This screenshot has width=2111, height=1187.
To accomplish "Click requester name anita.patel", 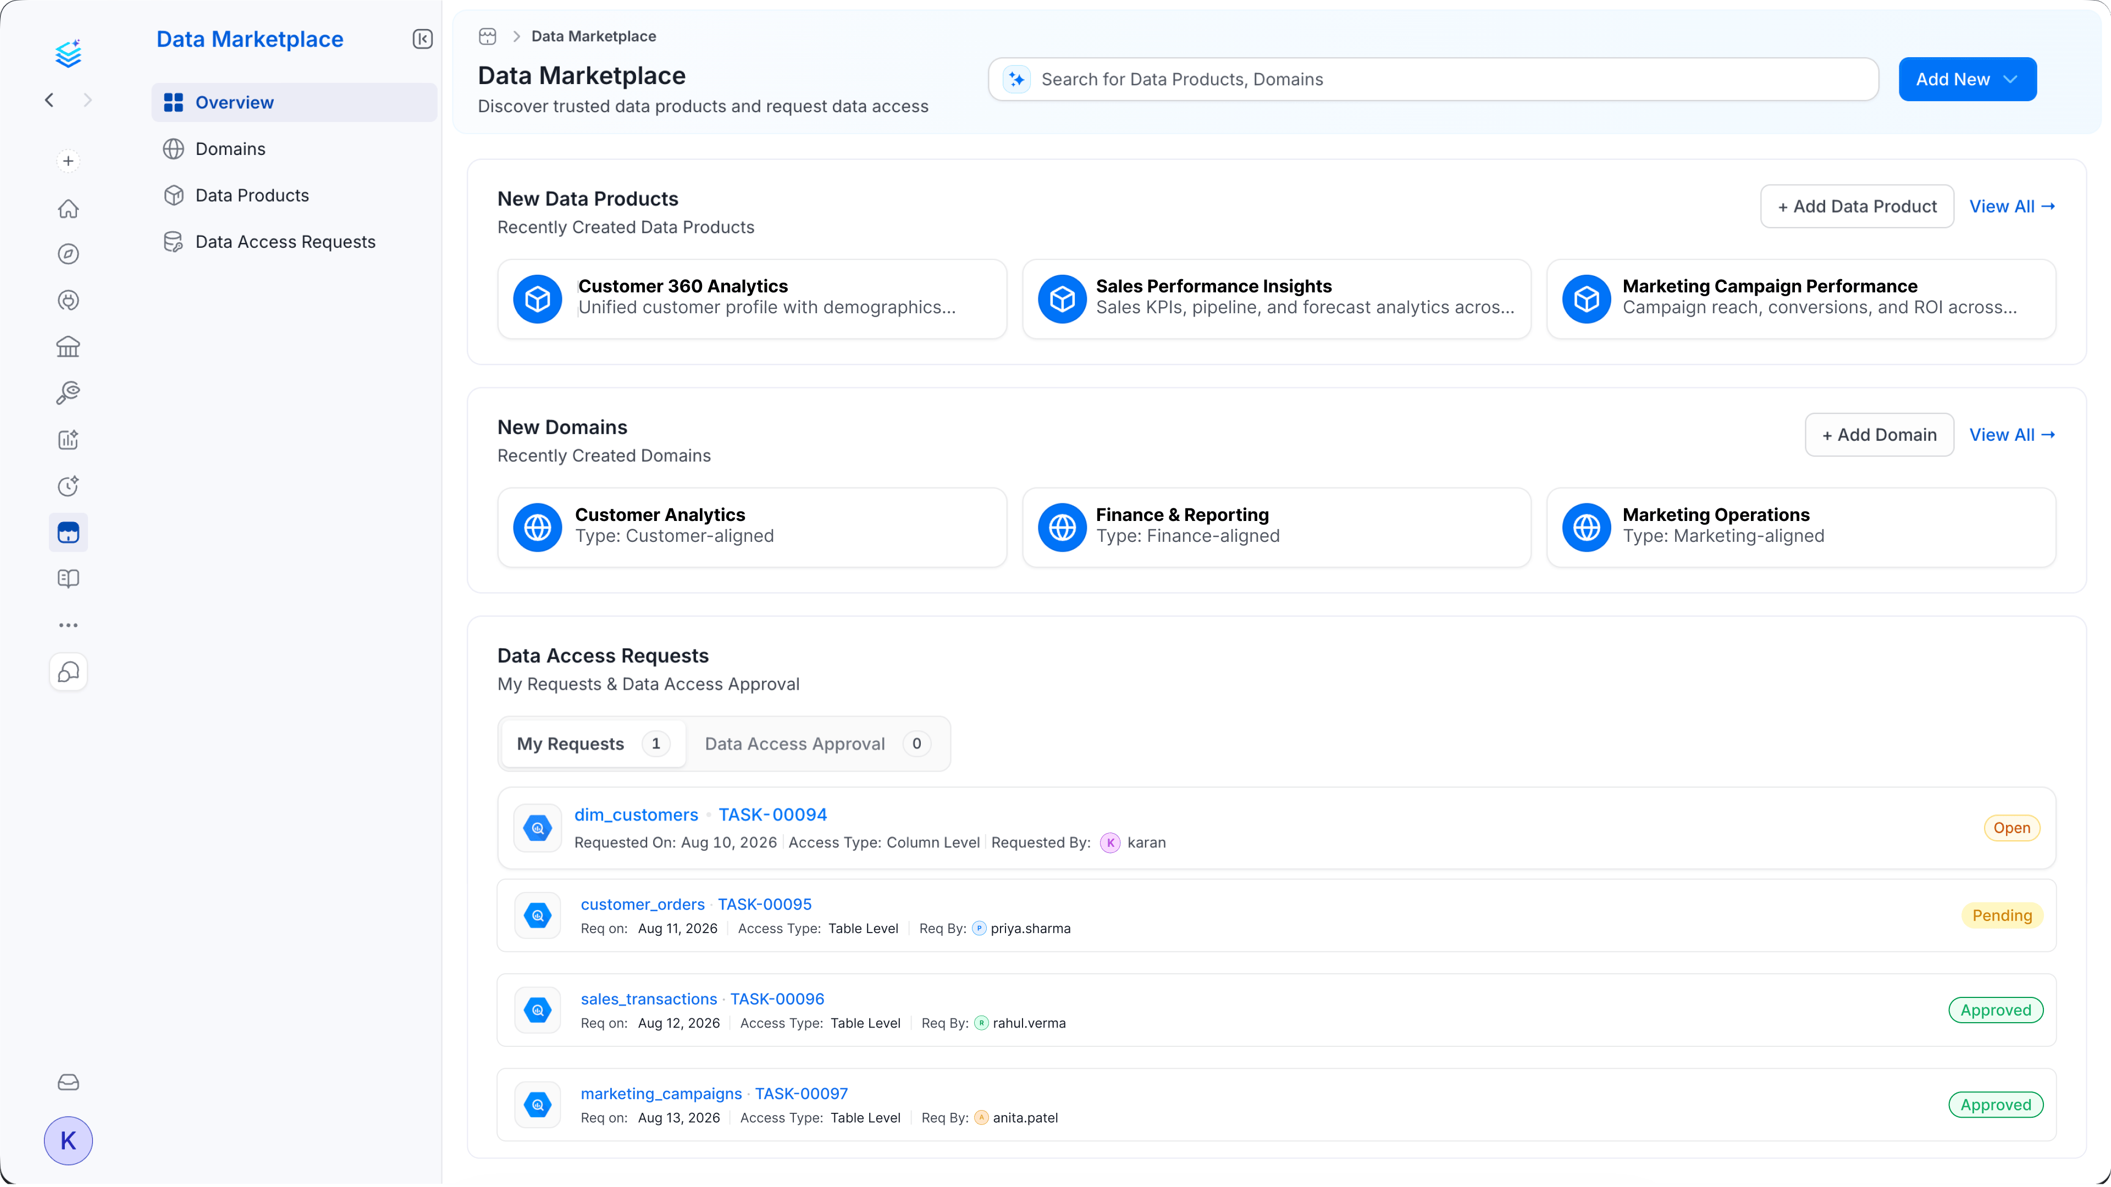I will click(x=1025, y=1118).
